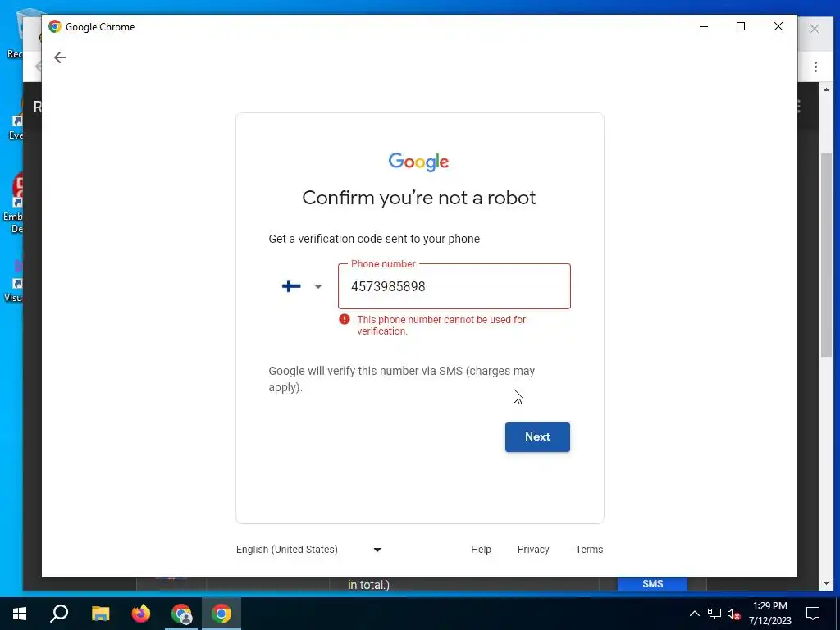
Task: Click the blue Next button
Action: point(537,436)
